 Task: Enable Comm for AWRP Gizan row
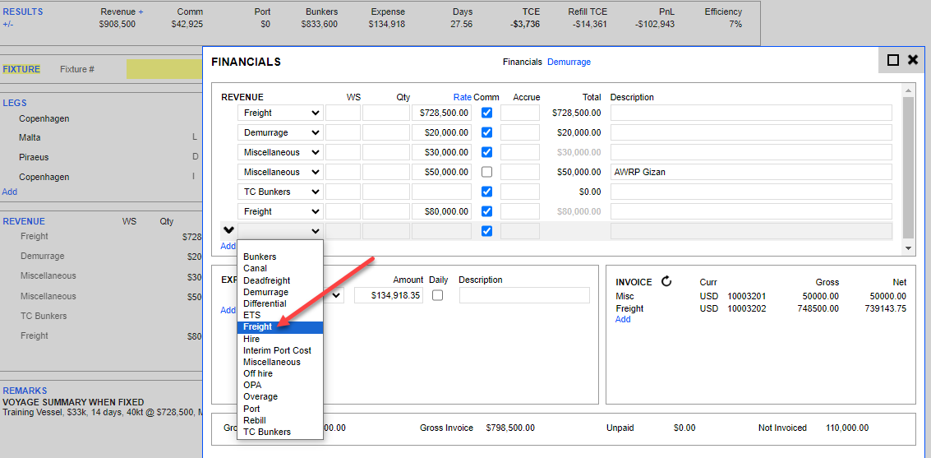(486, 172)
